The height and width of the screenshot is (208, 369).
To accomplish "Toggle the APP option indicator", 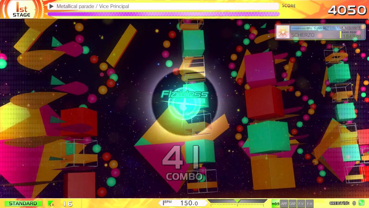I will pyautogui.click(x=284, y=203).
